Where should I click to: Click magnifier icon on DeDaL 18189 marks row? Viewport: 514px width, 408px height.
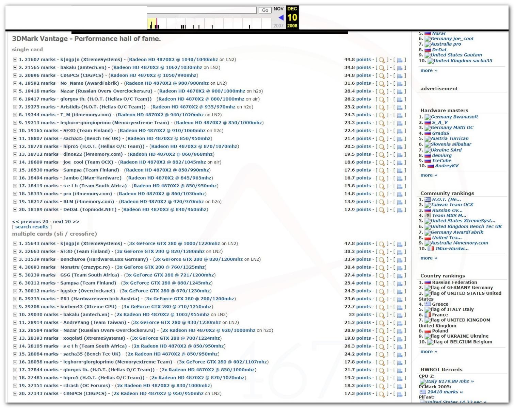[382, 210]
